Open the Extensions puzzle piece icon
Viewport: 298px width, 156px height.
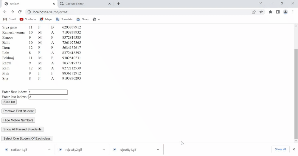[x=270, y=12]
